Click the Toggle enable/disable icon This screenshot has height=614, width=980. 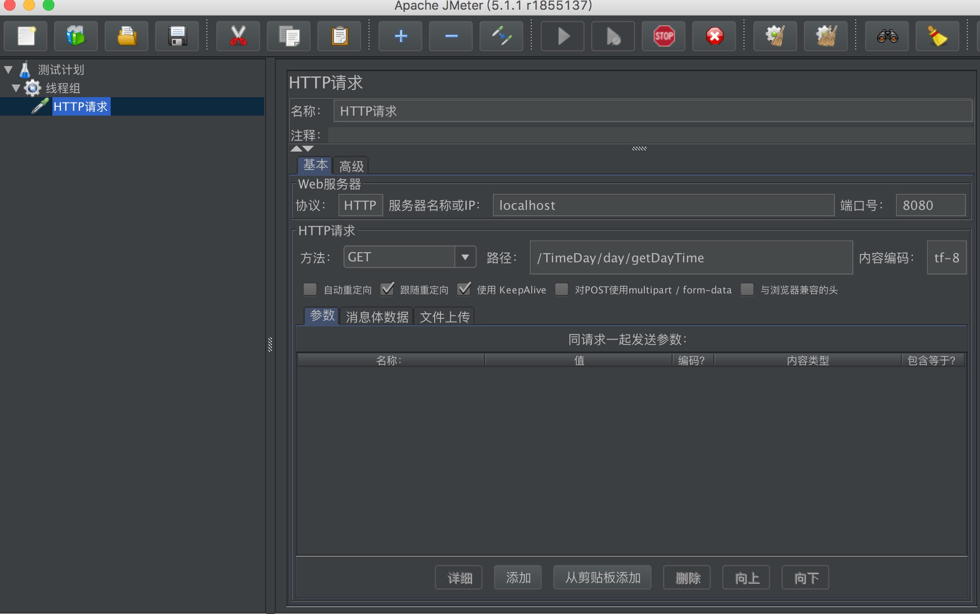pyautogui.click(x=502, y=36)
